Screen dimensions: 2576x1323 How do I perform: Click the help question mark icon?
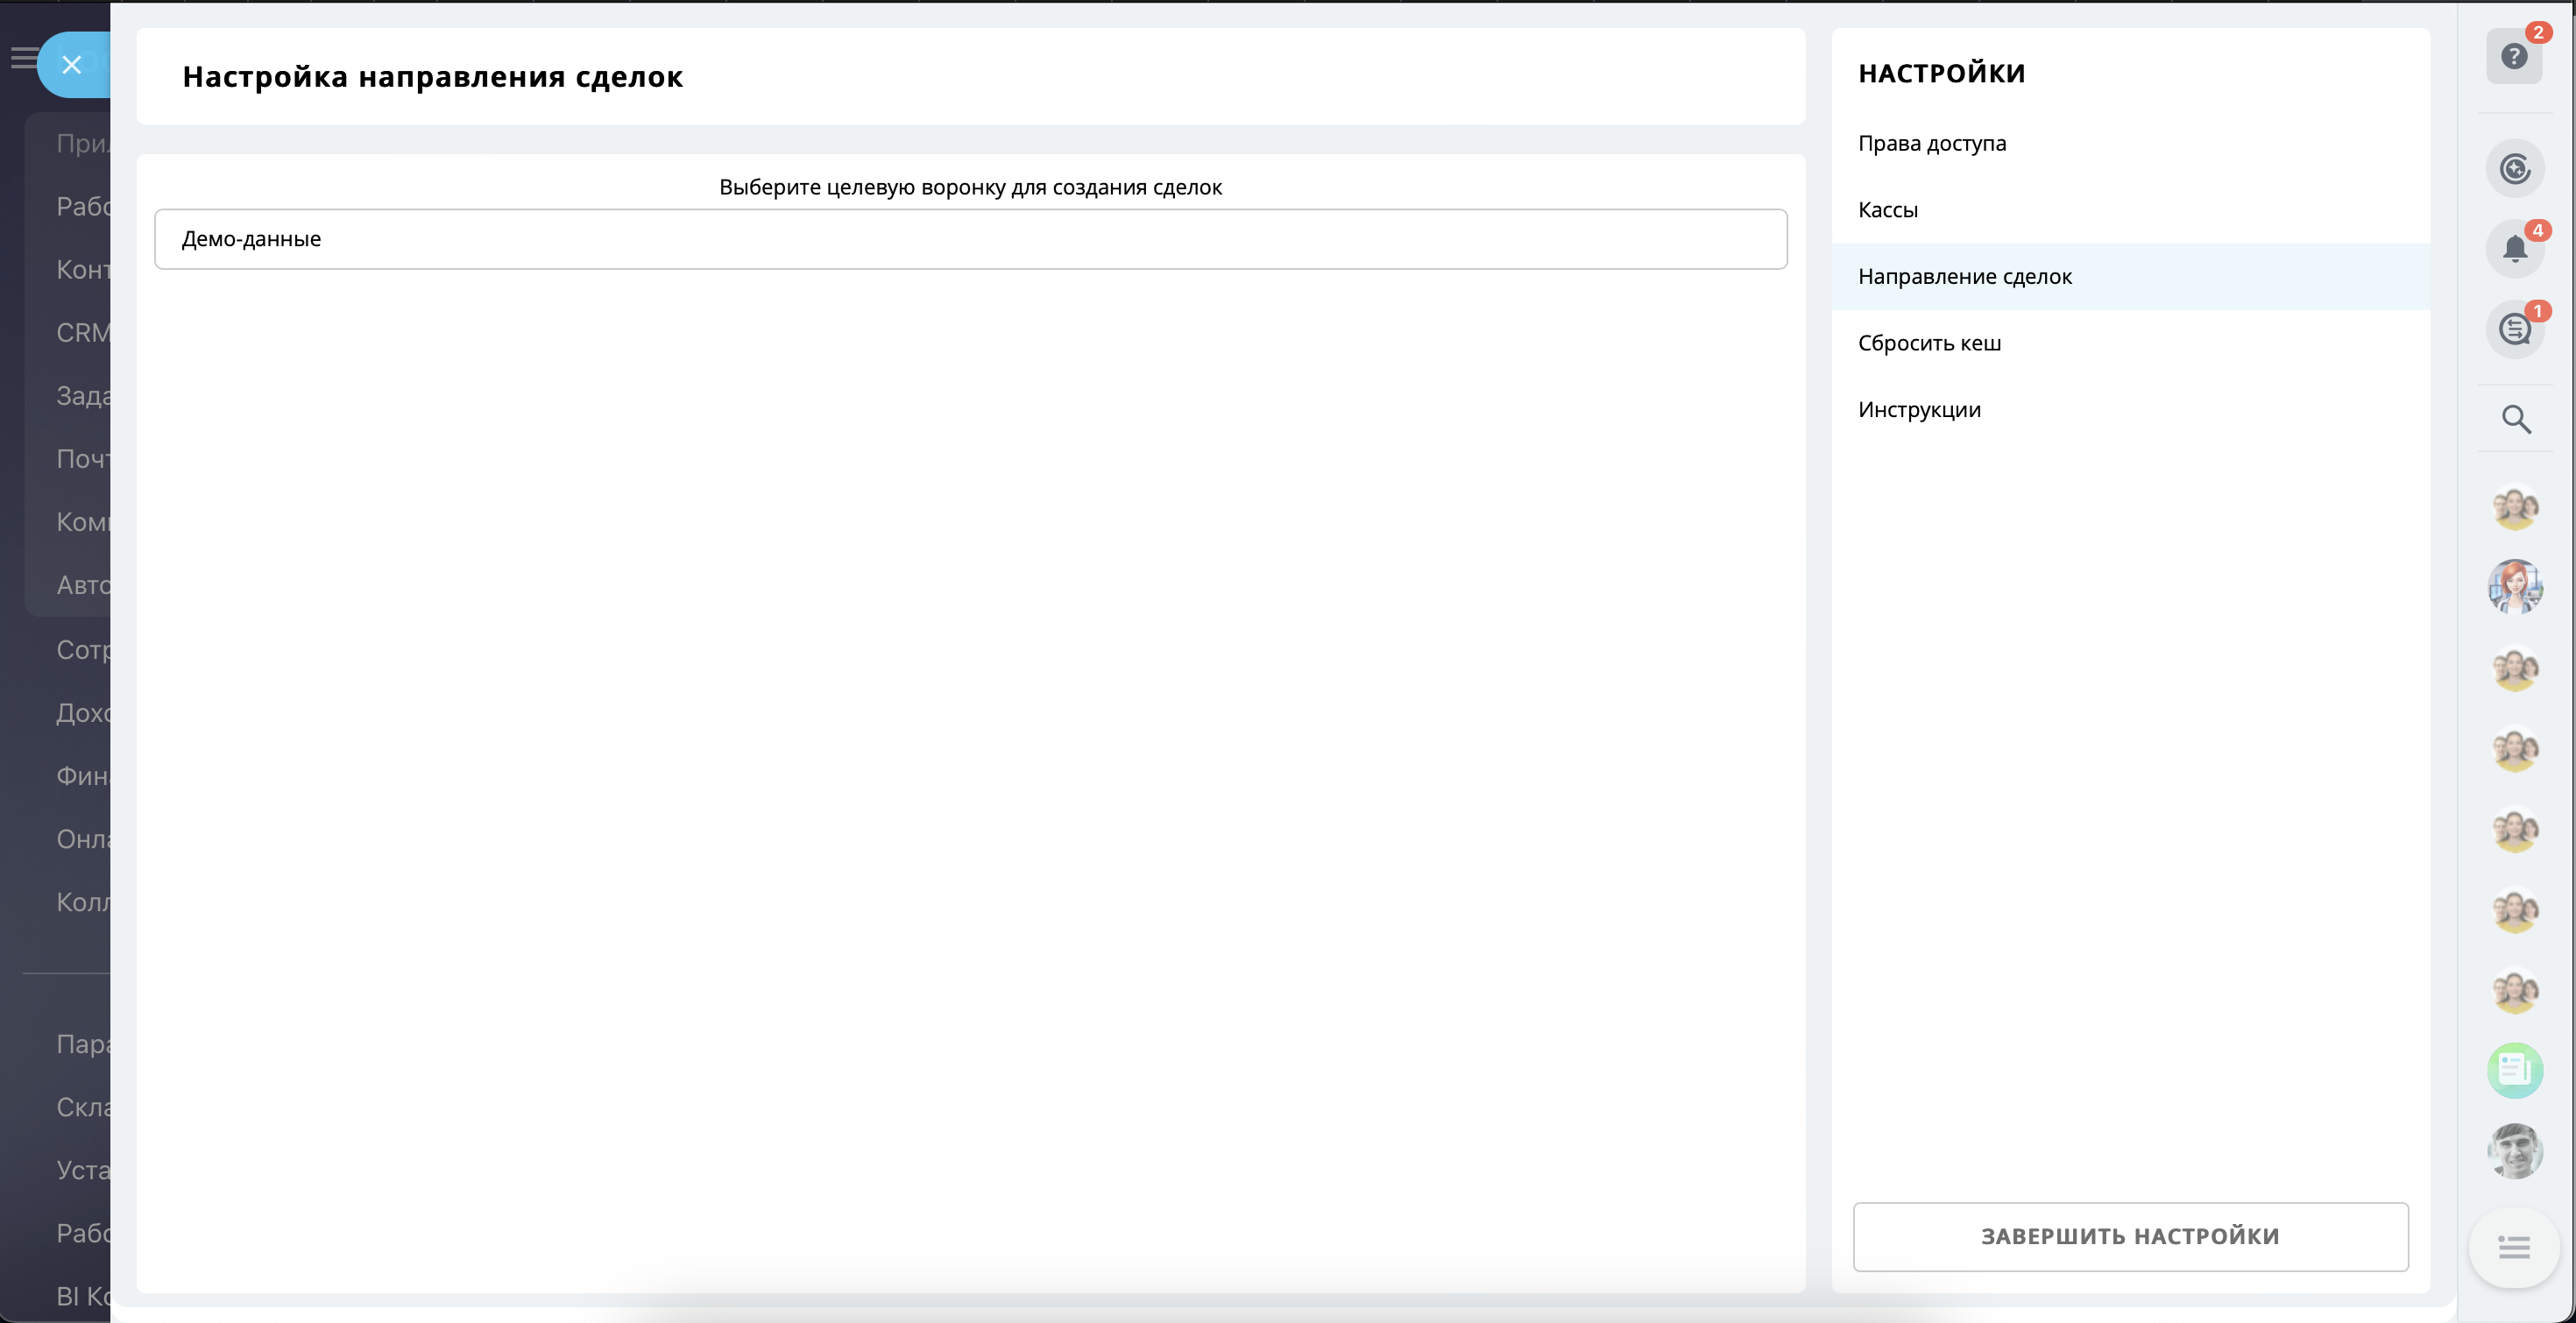(x=2513, y=57)
